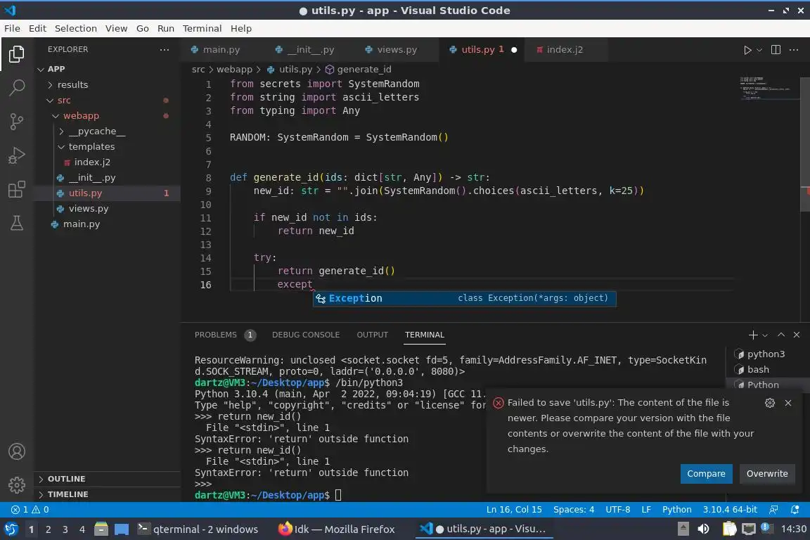Open the DEBUG CONSOLE panel tab
The image size is (810, 540).
click(306, 335)
